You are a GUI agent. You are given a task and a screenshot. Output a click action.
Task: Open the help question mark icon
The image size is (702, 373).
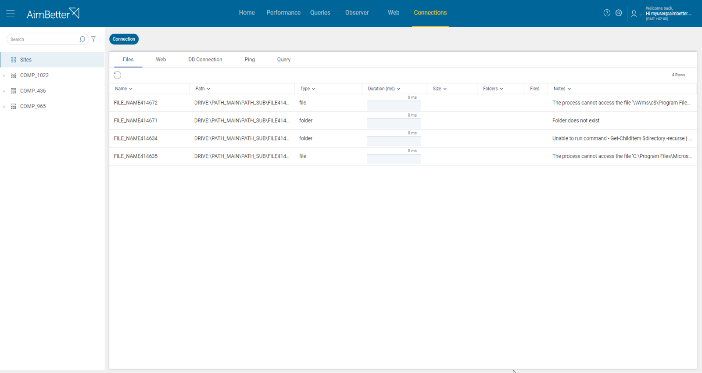[x=607, y=13]
